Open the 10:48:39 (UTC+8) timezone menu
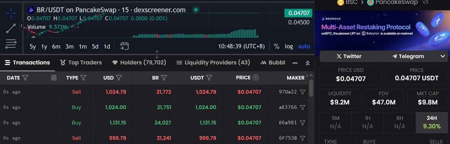The height and width of the screenshot is (144, 450). (x=241, y=46)
